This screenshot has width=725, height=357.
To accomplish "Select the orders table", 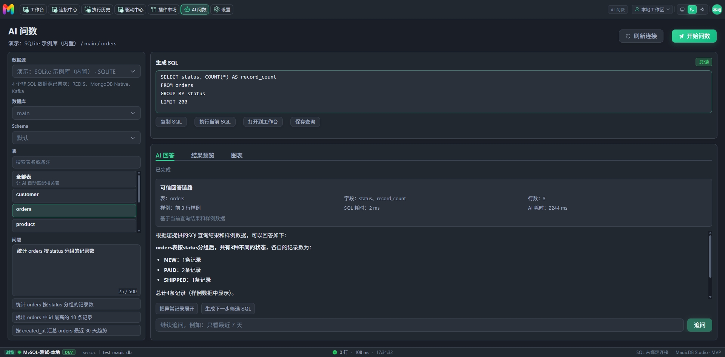I will click(74, 210).
